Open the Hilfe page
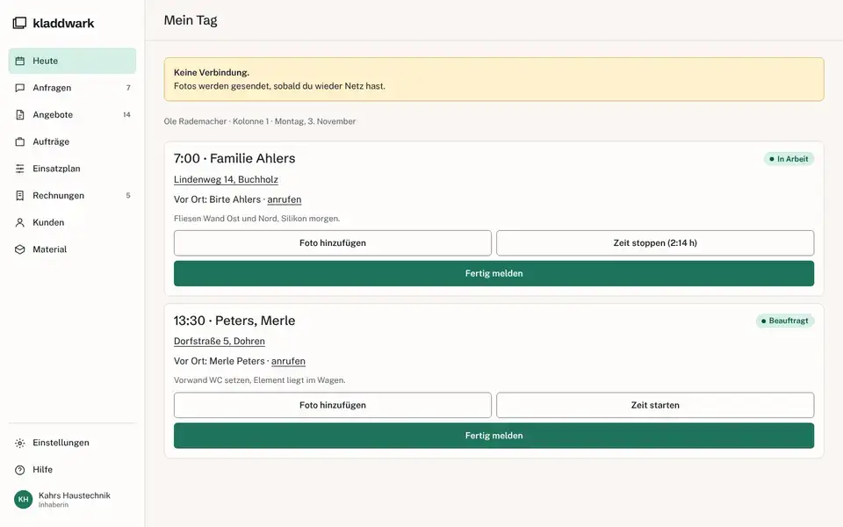 pyautogui.click(x=72, y=469)
